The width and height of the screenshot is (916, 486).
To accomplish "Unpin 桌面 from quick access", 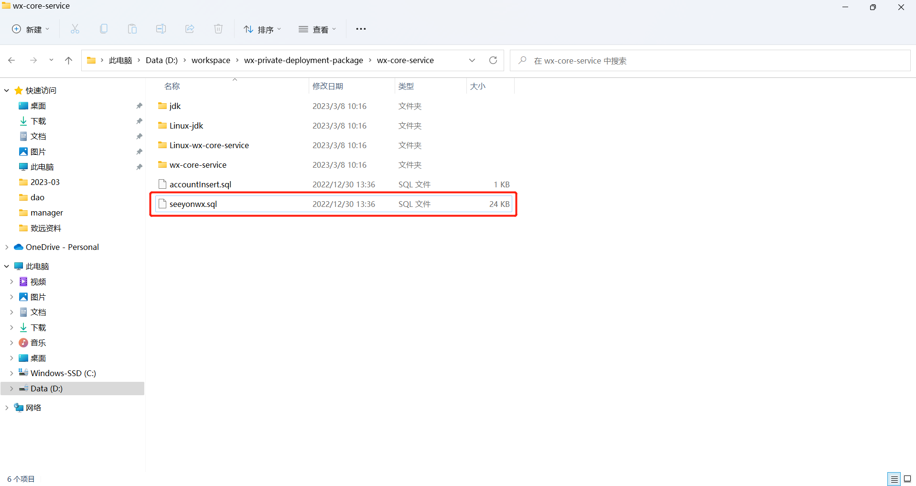I will [139, 106].
